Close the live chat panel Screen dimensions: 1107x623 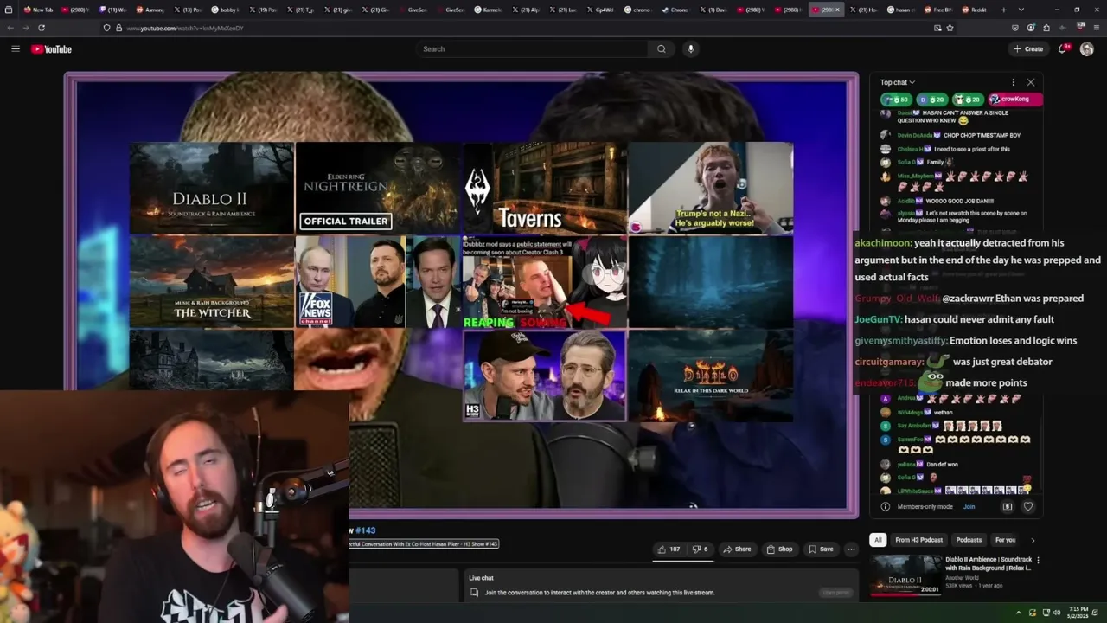[1030, 82]
